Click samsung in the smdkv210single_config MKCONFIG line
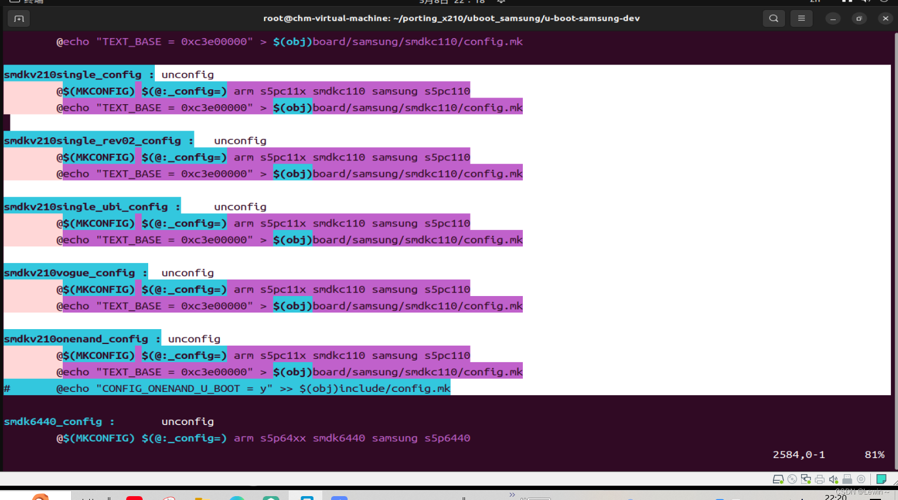Screen dimensions: 898x500 click(x=394, y=91)
